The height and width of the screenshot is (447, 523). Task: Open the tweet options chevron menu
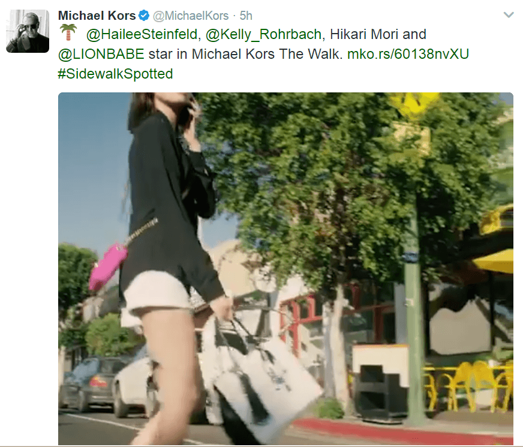tap(509, 15)
